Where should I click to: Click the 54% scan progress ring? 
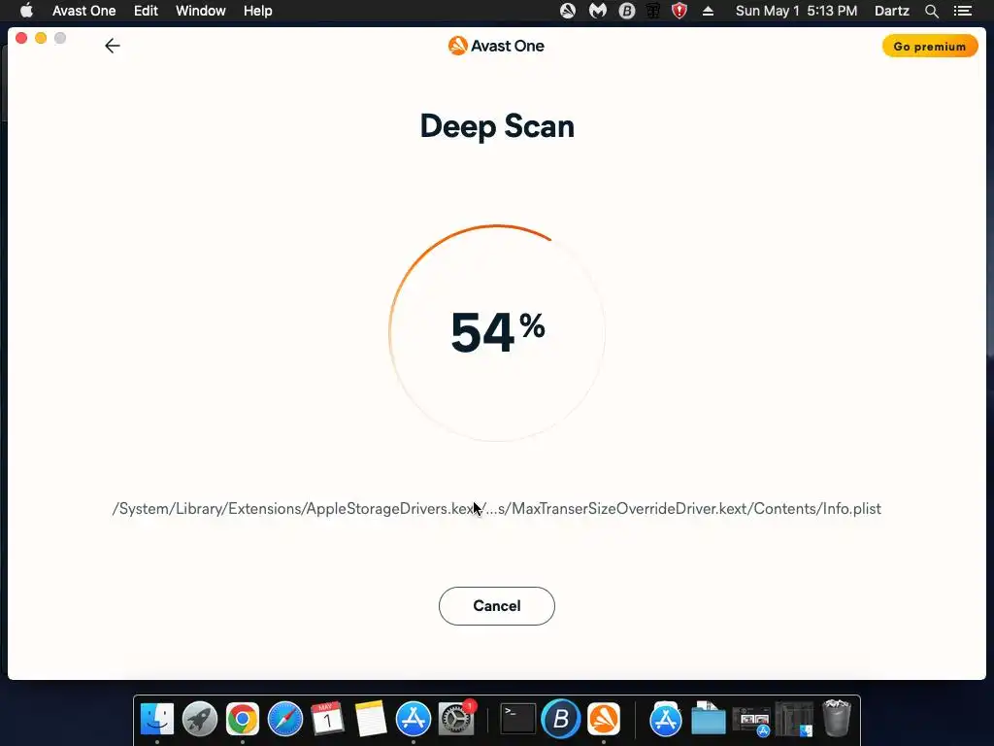497,332
